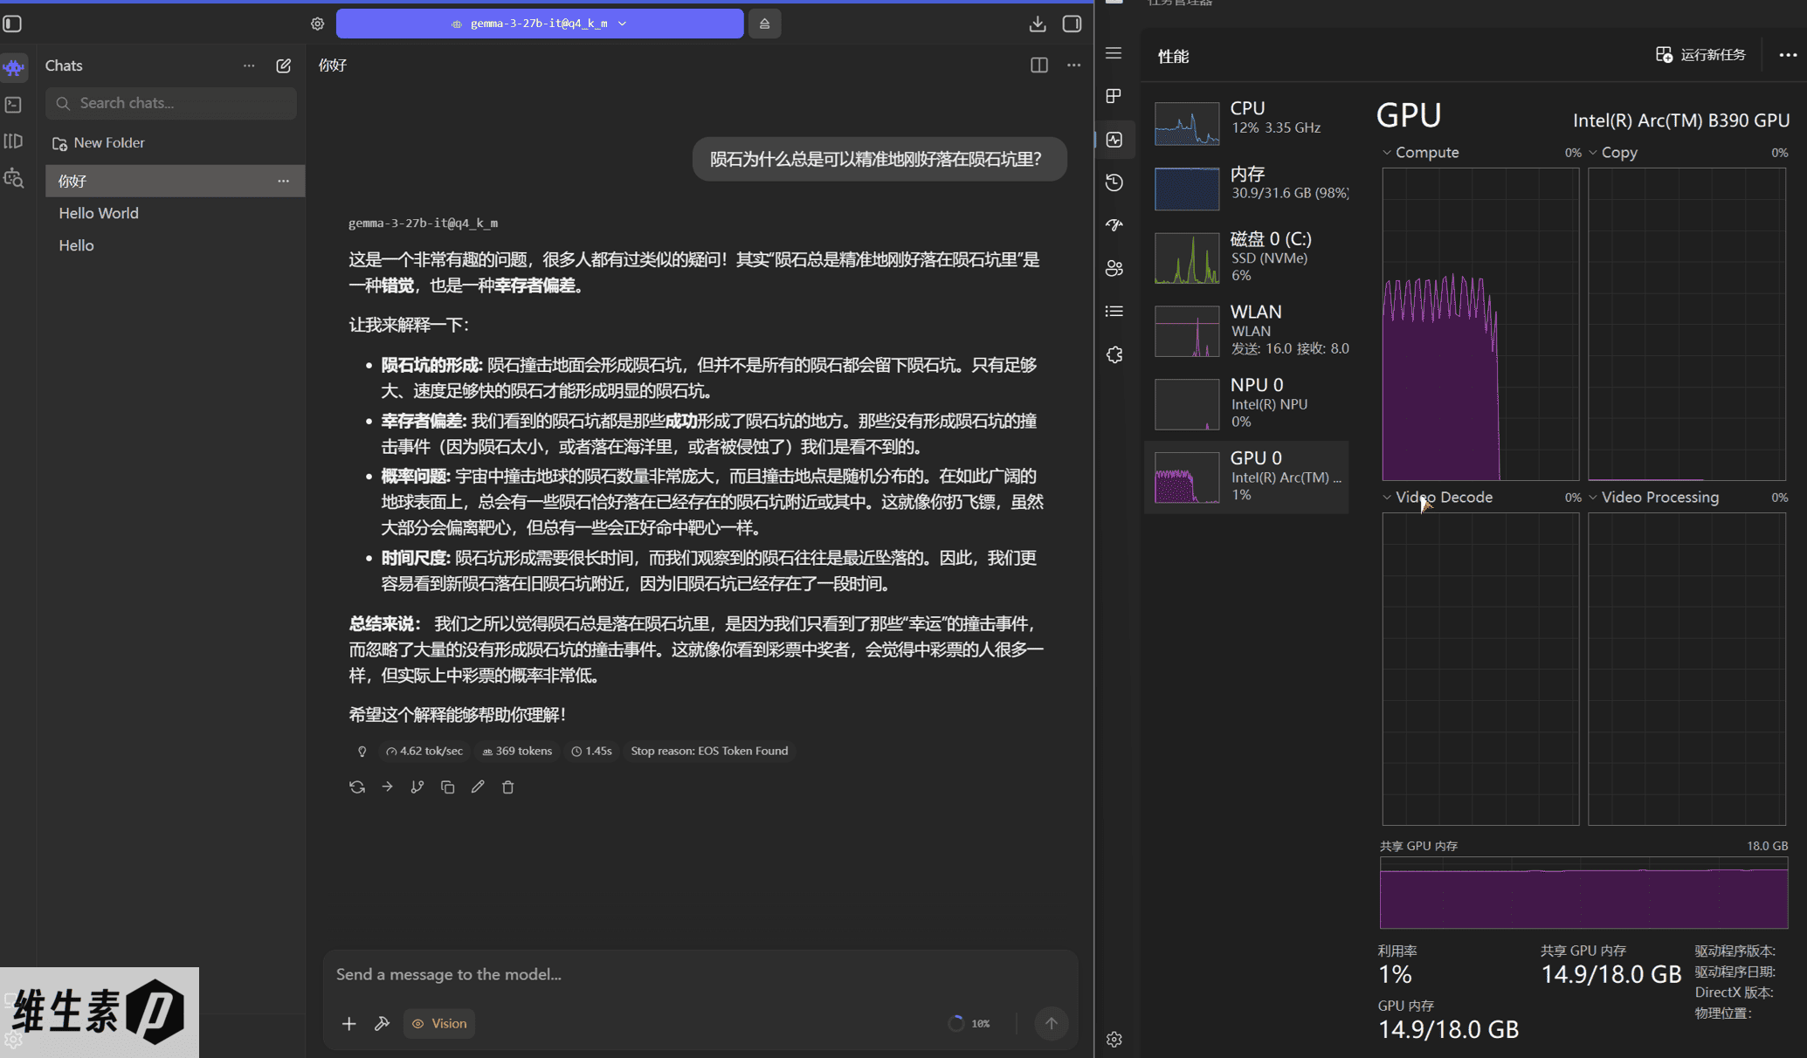The width and height of the screenshot is (1807, 1058).
Task: Branch the conversation with fork icon
Action: click(417, 787)
